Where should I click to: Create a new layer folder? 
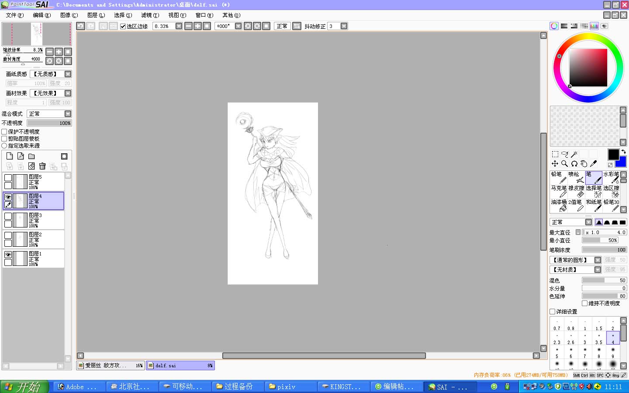31,156
